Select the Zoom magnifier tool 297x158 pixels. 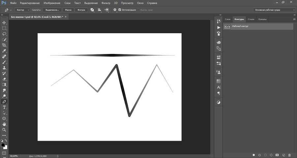pos(4,130)
